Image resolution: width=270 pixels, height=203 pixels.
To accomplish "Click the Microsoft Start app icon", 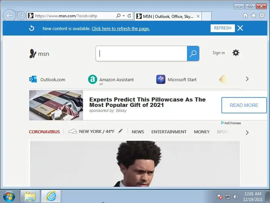I will tap(161, 79).
